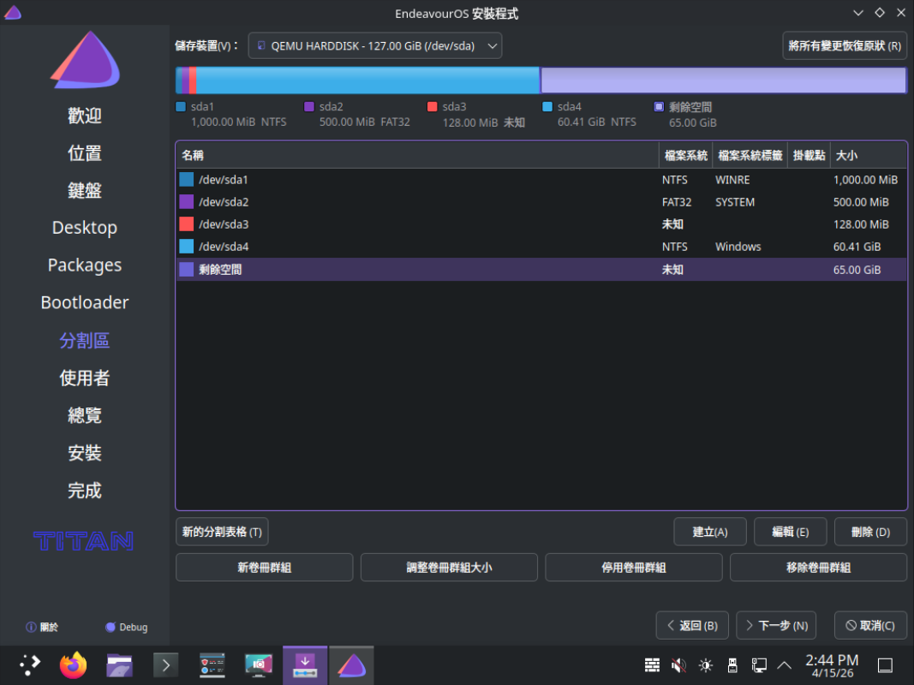Image resolution: width=914 pixels, height=685 pixels.
Task: Open the KDE application launcher
Action: click(29, 665)
